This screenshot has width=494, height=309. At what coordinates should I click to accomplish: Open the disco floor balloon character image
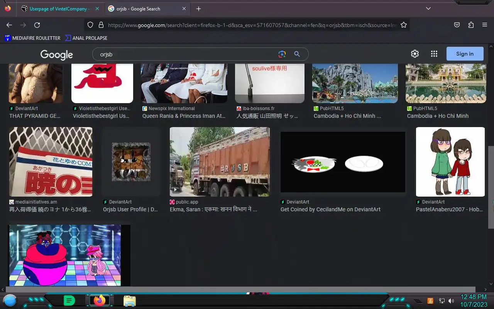69,255
